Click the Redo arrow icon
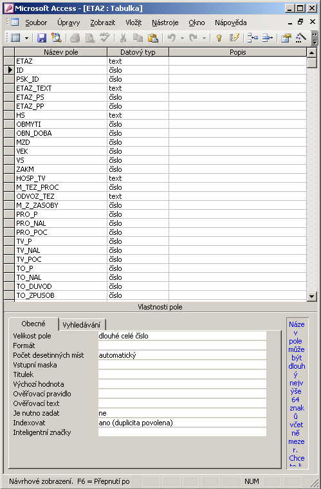 click(193, 38)
